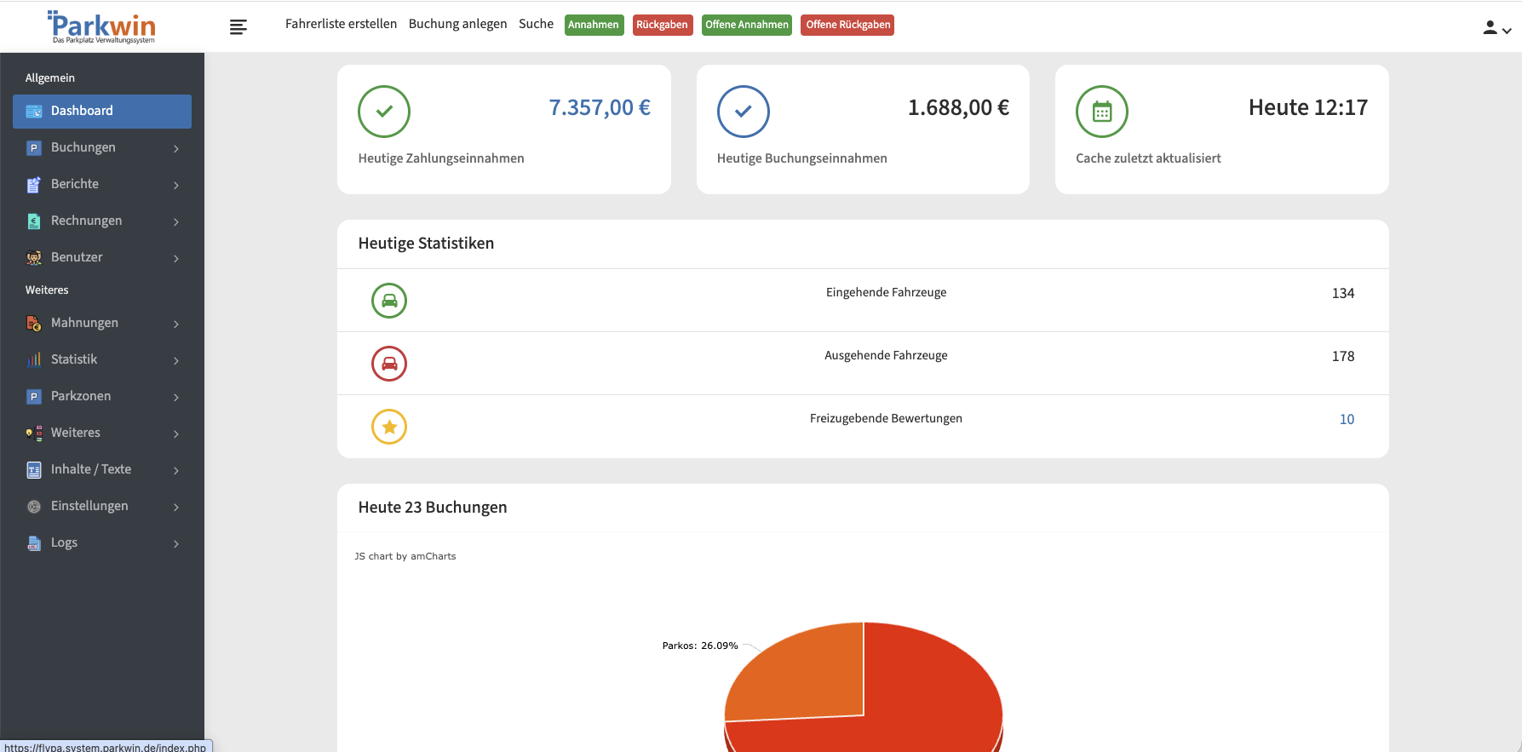Open Suche in top navigation

tap(536, 24)
